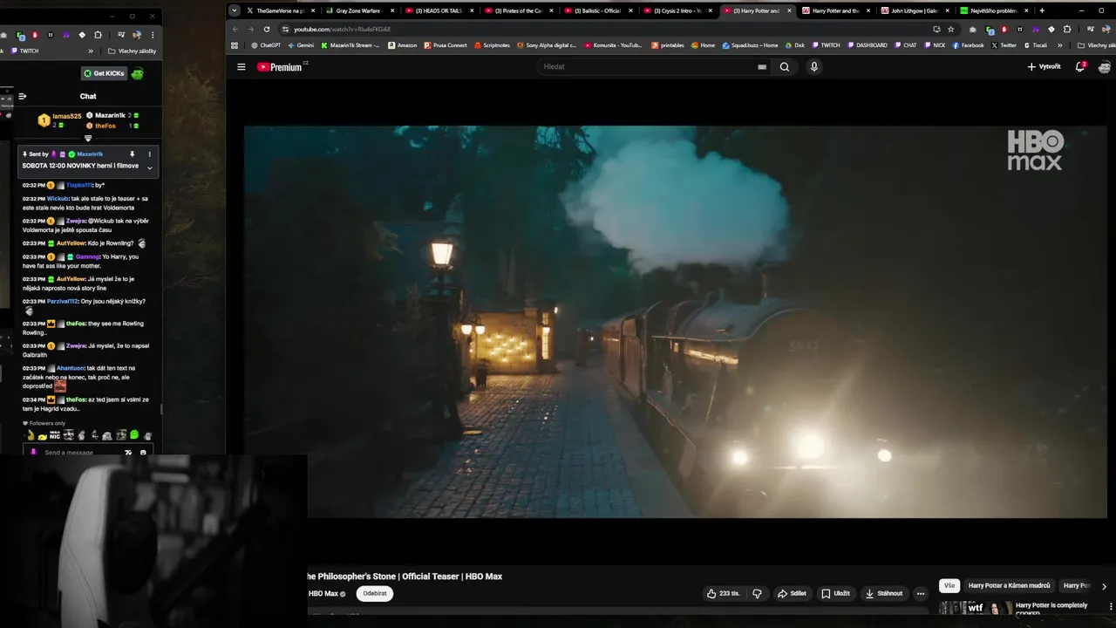Open the apps grid icon in bookmarks bar

pyautogui.click(x=234, y=45)
